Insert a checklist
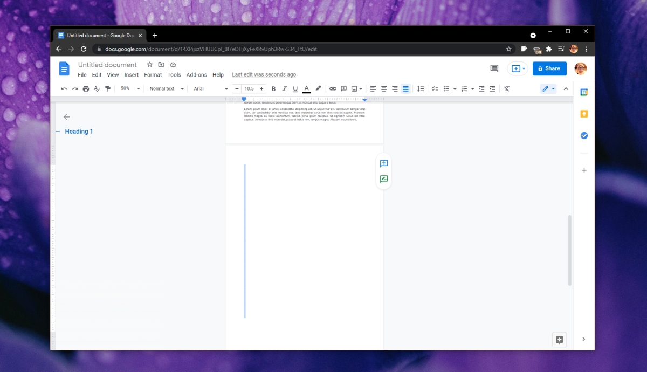 (x=435, y=89)
